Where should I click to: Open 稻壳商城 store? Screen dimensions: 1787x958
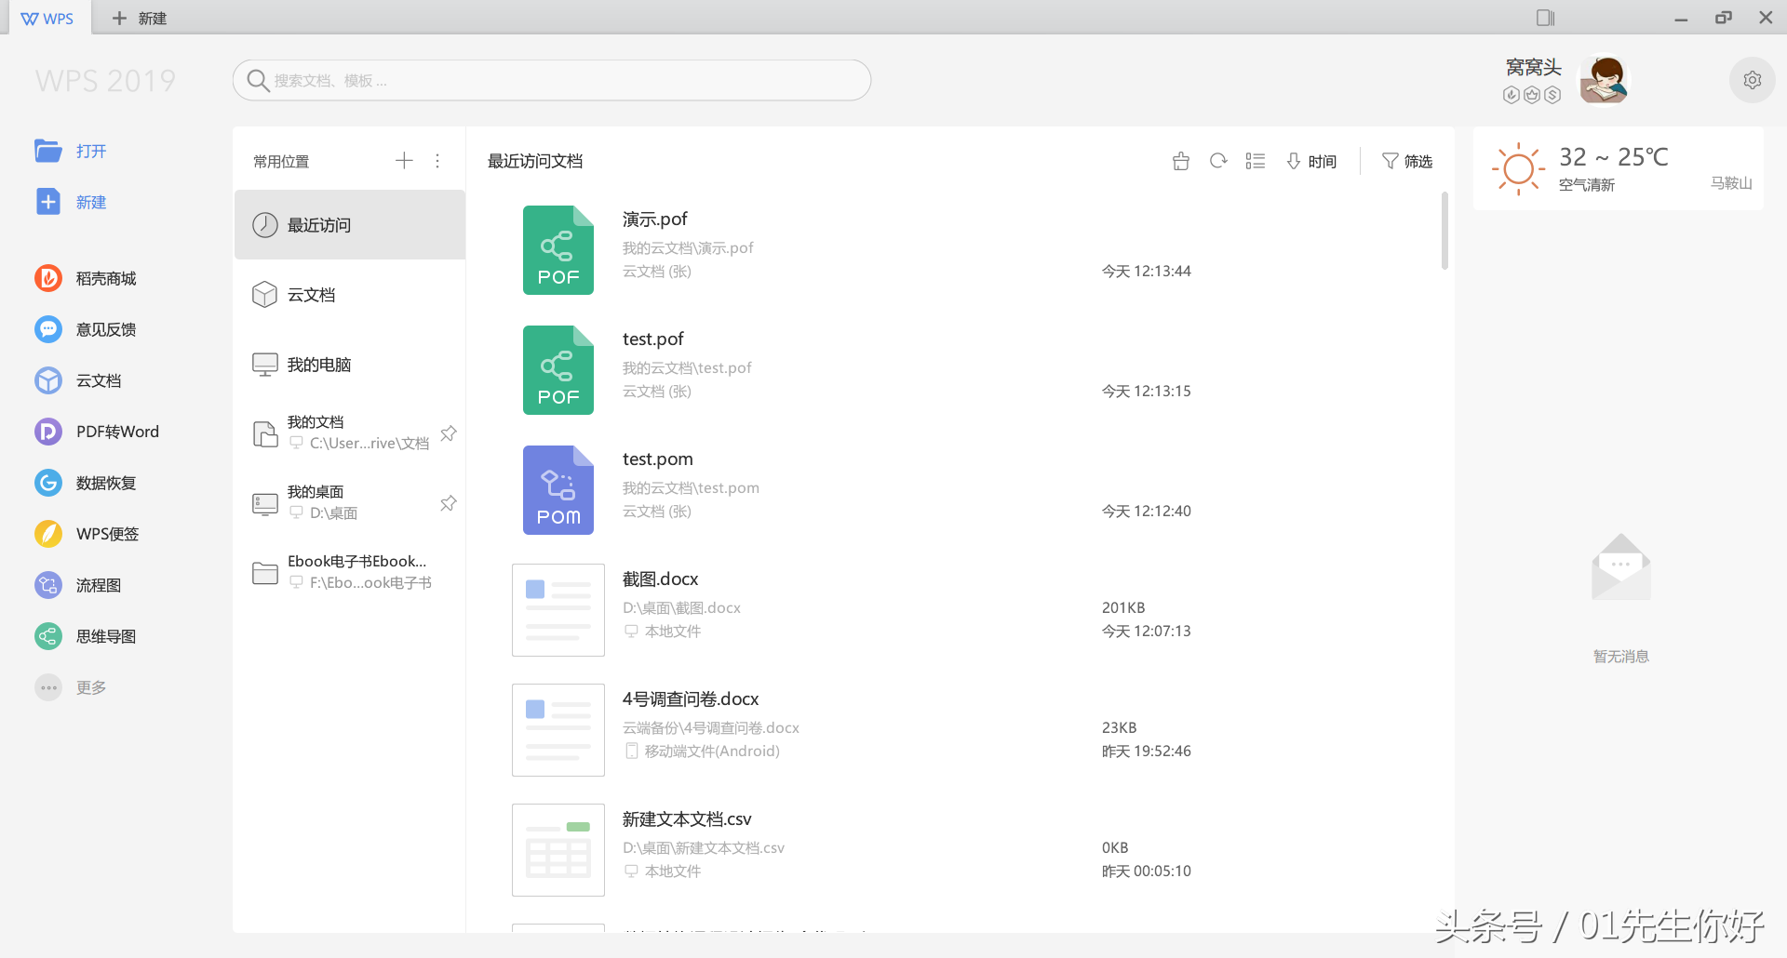[86, 278]
